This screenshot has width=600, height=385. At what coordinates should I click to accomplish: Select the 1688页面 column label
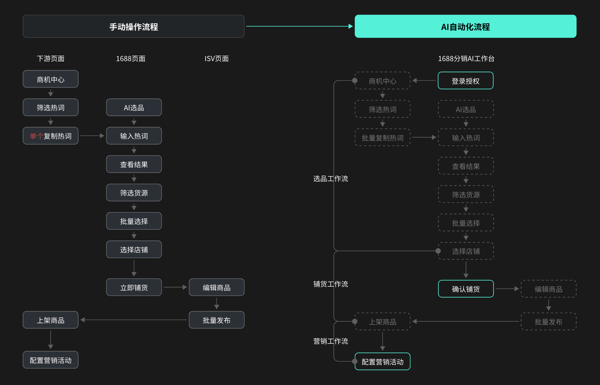click(131, 59)
